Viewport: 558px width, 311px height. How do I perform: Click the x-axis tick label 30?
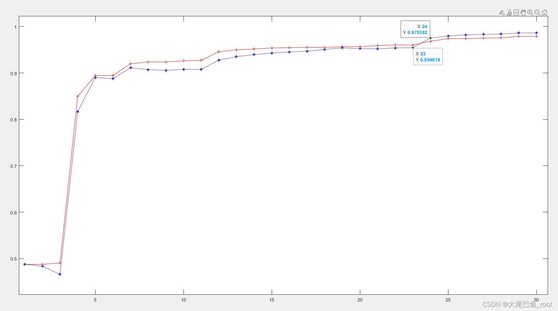pyautogui.click(x=536, y=300)
